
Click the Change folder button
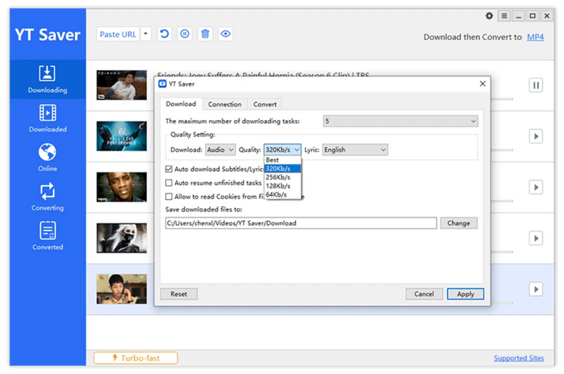point(459,223)
